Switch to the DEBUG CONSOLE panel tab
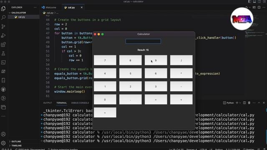The height and width of the screenshot is (150, 267). click(x=80, y=103)
